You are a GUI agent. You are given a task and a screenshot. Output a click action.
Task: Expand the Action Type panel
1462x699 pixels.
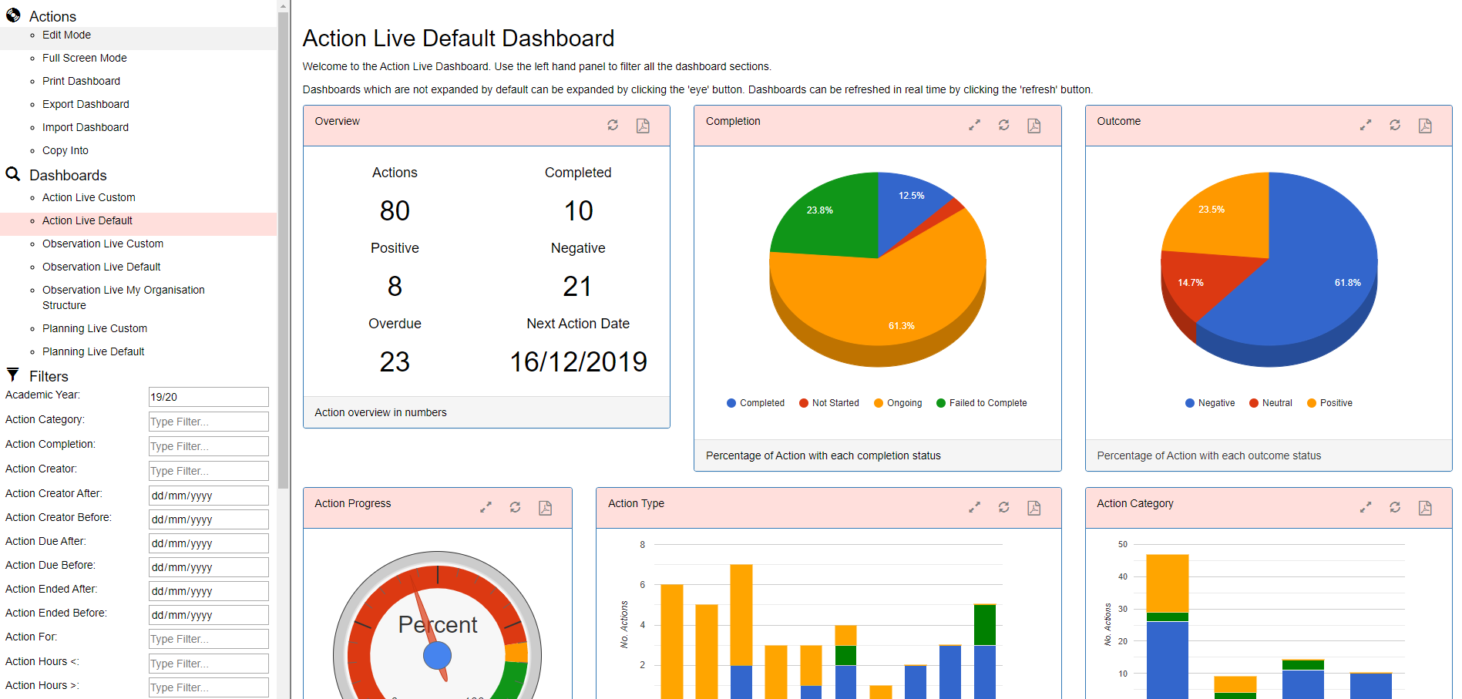click(974, 507)
